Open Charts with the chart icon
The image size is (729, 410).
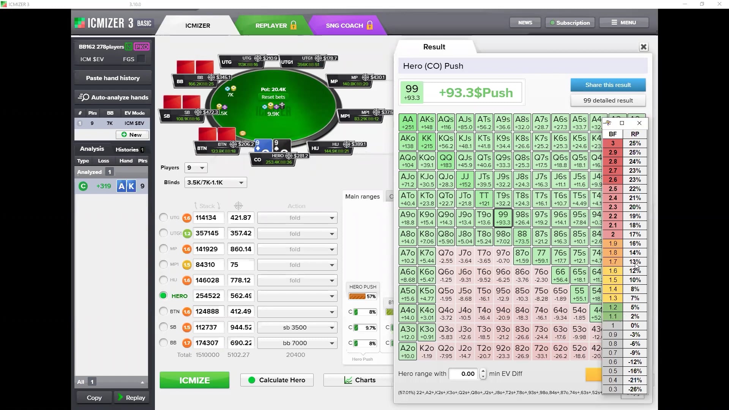pos(348,380)
